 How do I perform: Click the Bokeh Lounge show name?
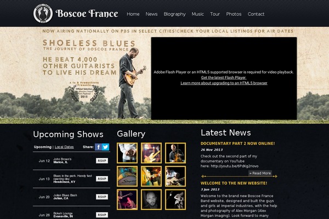click(63, 213)
